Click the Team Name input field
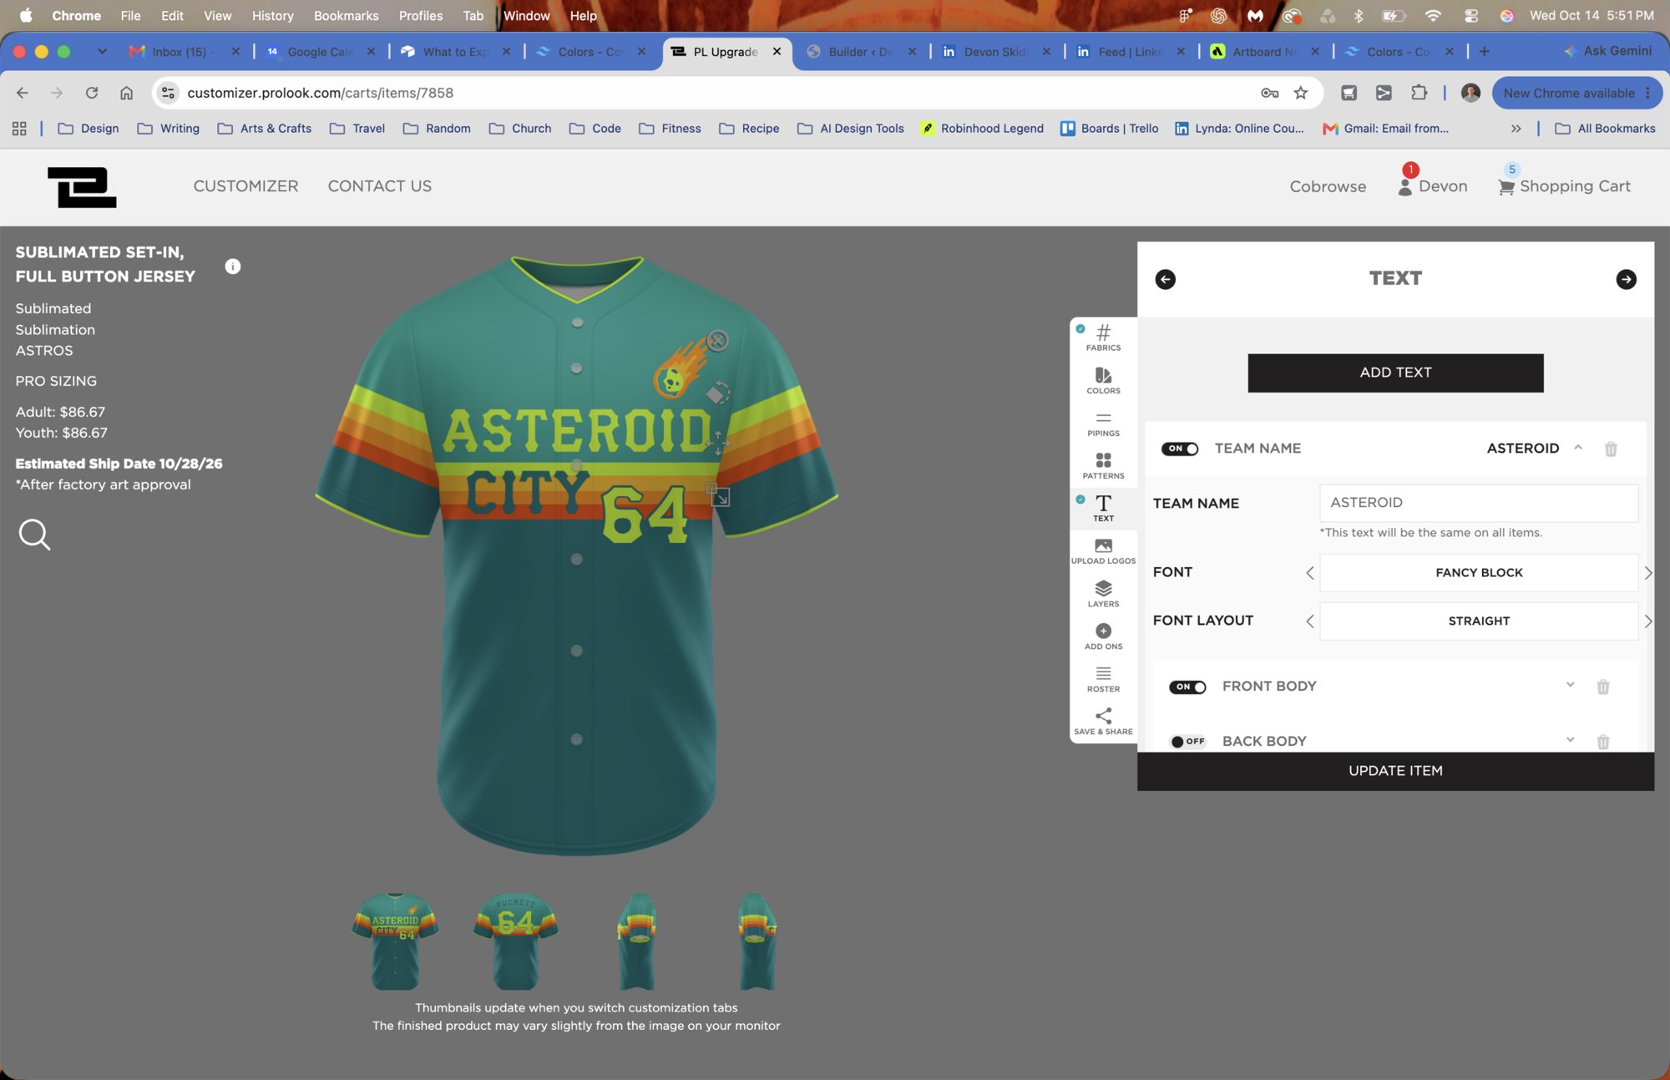The width and height of the screenshot is (1670, 1080). click(x=1479, y=503)
